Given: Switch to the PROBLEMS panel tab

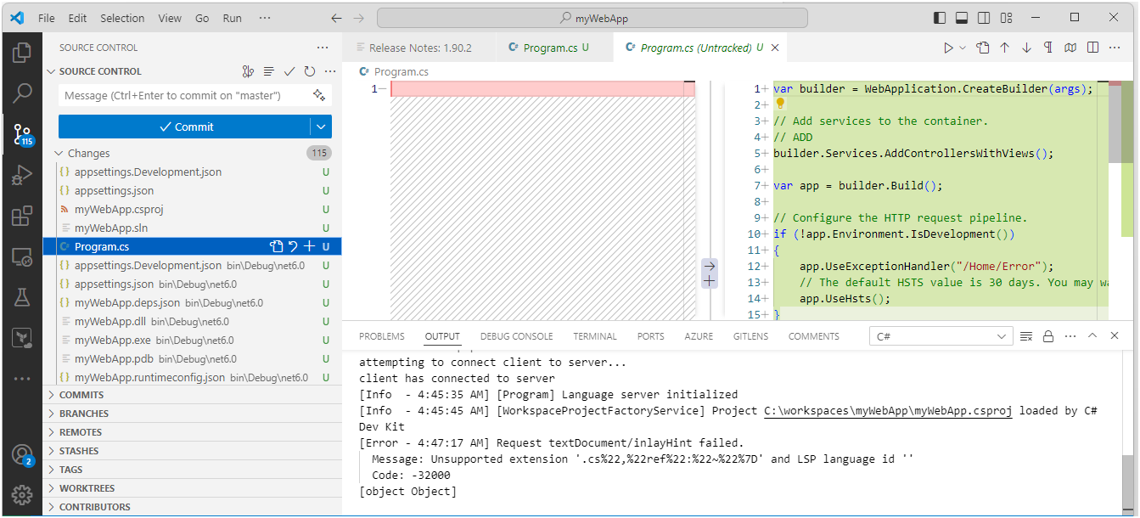Looking at the screenshot, I should [x=381, y=336].
